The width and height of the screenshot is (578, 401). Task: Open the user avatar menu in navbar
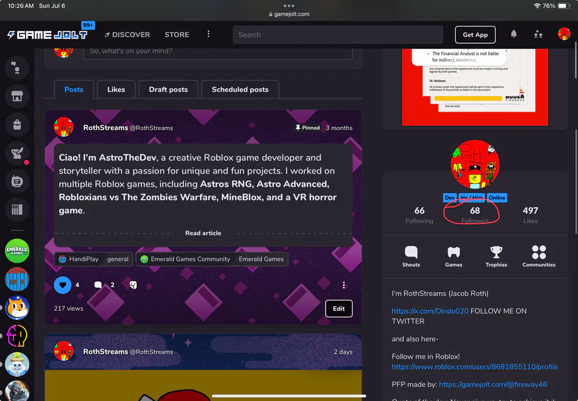(x=564, y=34)
